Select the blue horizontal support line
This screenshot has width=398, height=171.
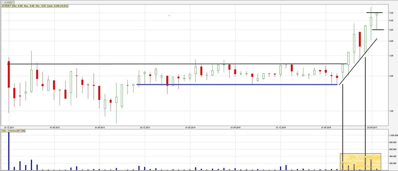233,85
